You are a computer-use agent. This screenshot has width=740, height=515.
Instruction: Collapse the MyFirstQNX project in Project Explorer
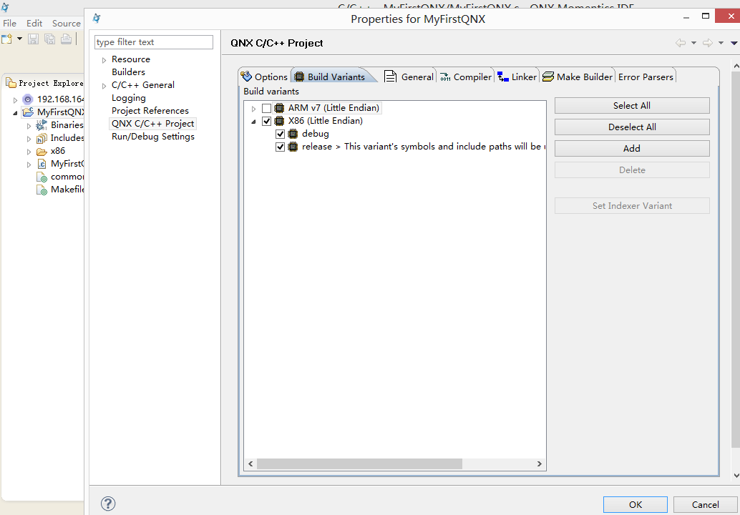[x=15, y=113]
